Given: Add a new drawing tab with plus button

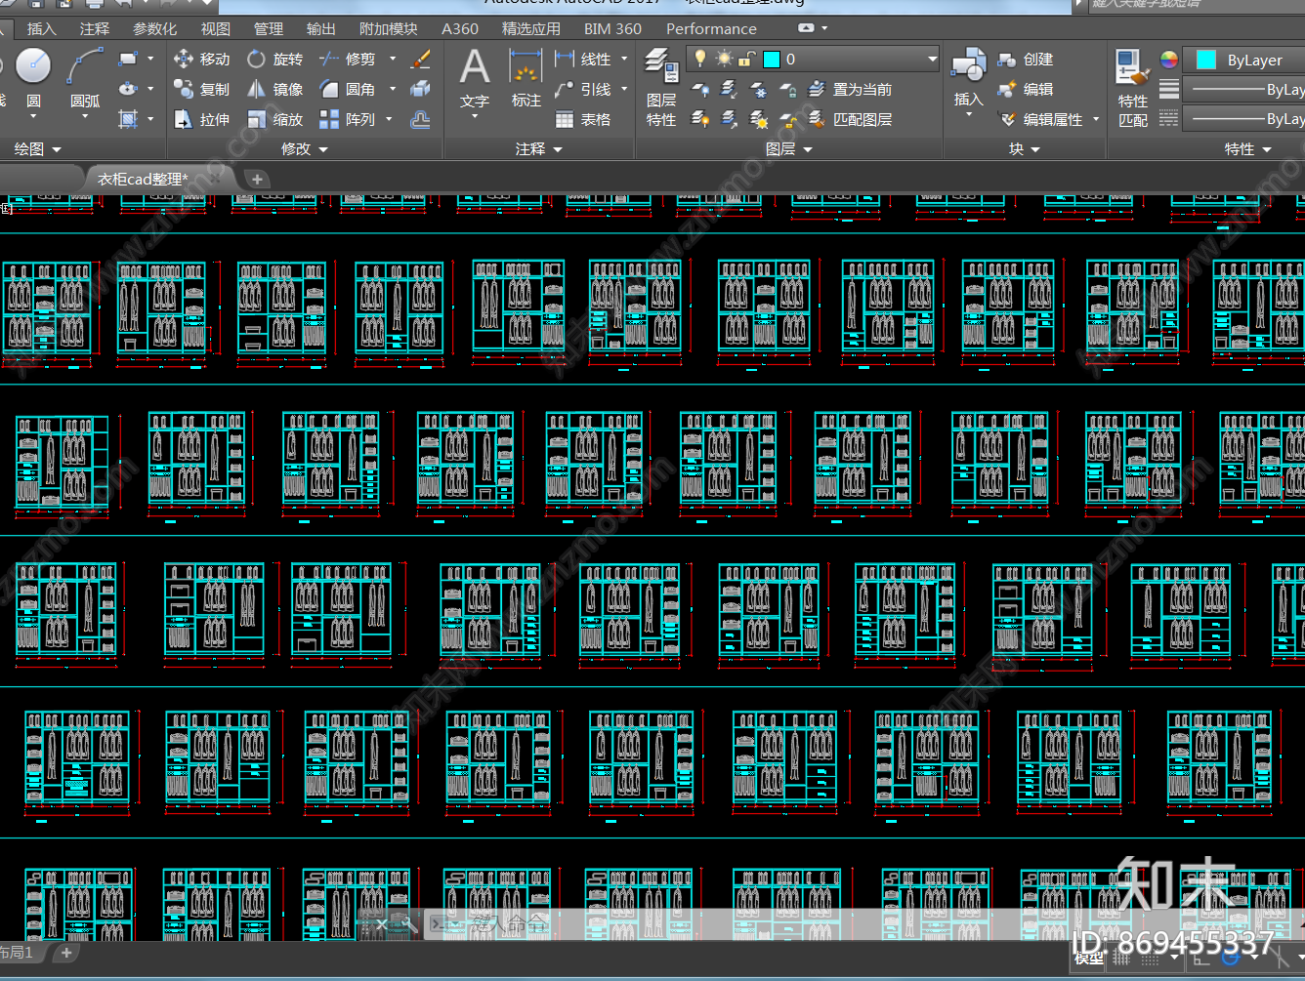Looking at the screenshot, I should (256, 180).
